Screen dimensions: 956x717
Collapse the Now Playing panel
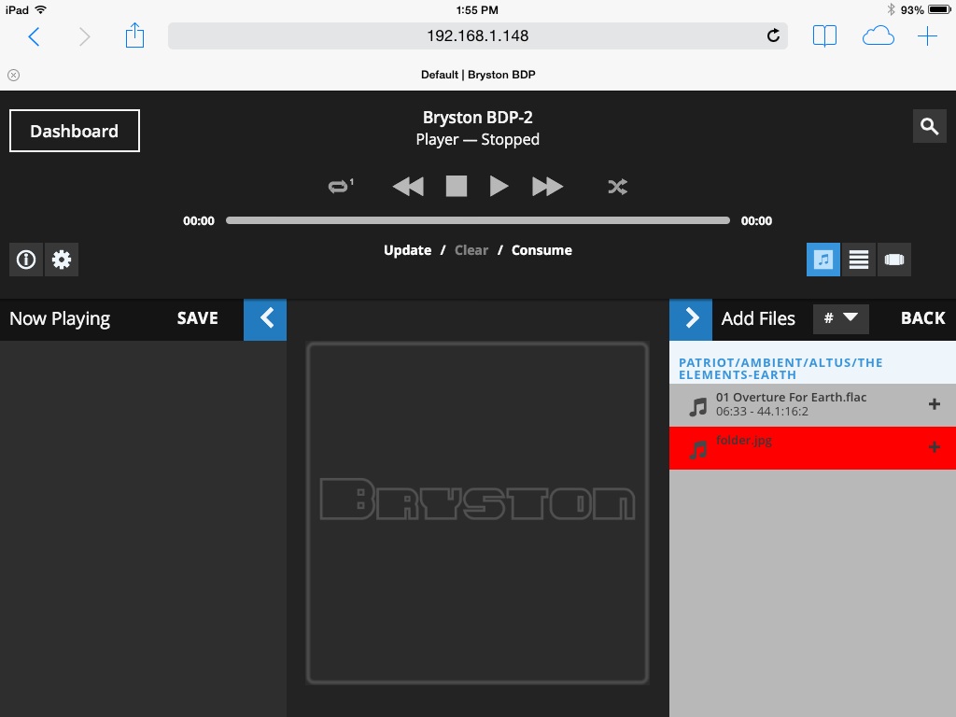pyautogui.click(x=265, y=319)
